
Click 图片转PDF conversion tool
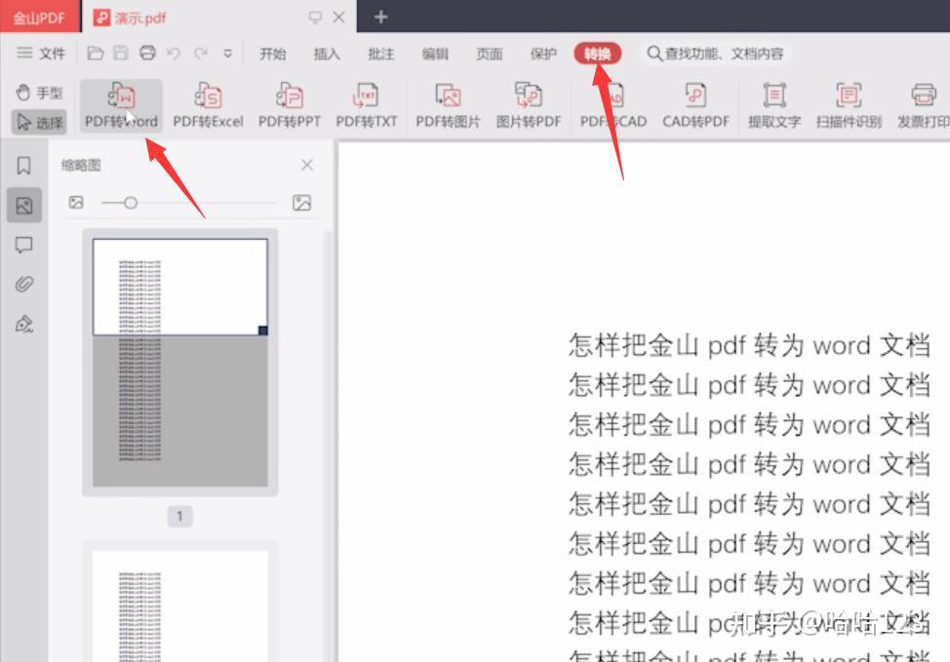[529, 105]
